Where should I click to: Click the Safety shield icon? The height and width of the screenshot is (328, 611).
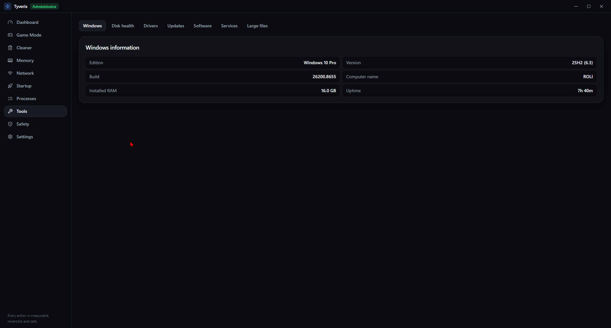10,124
